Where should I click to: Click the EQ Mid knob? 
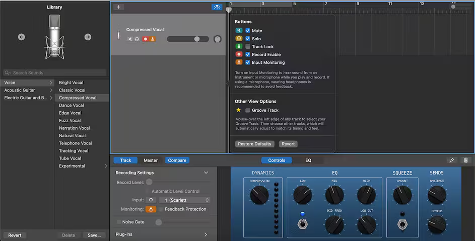(x=334, y=195)
